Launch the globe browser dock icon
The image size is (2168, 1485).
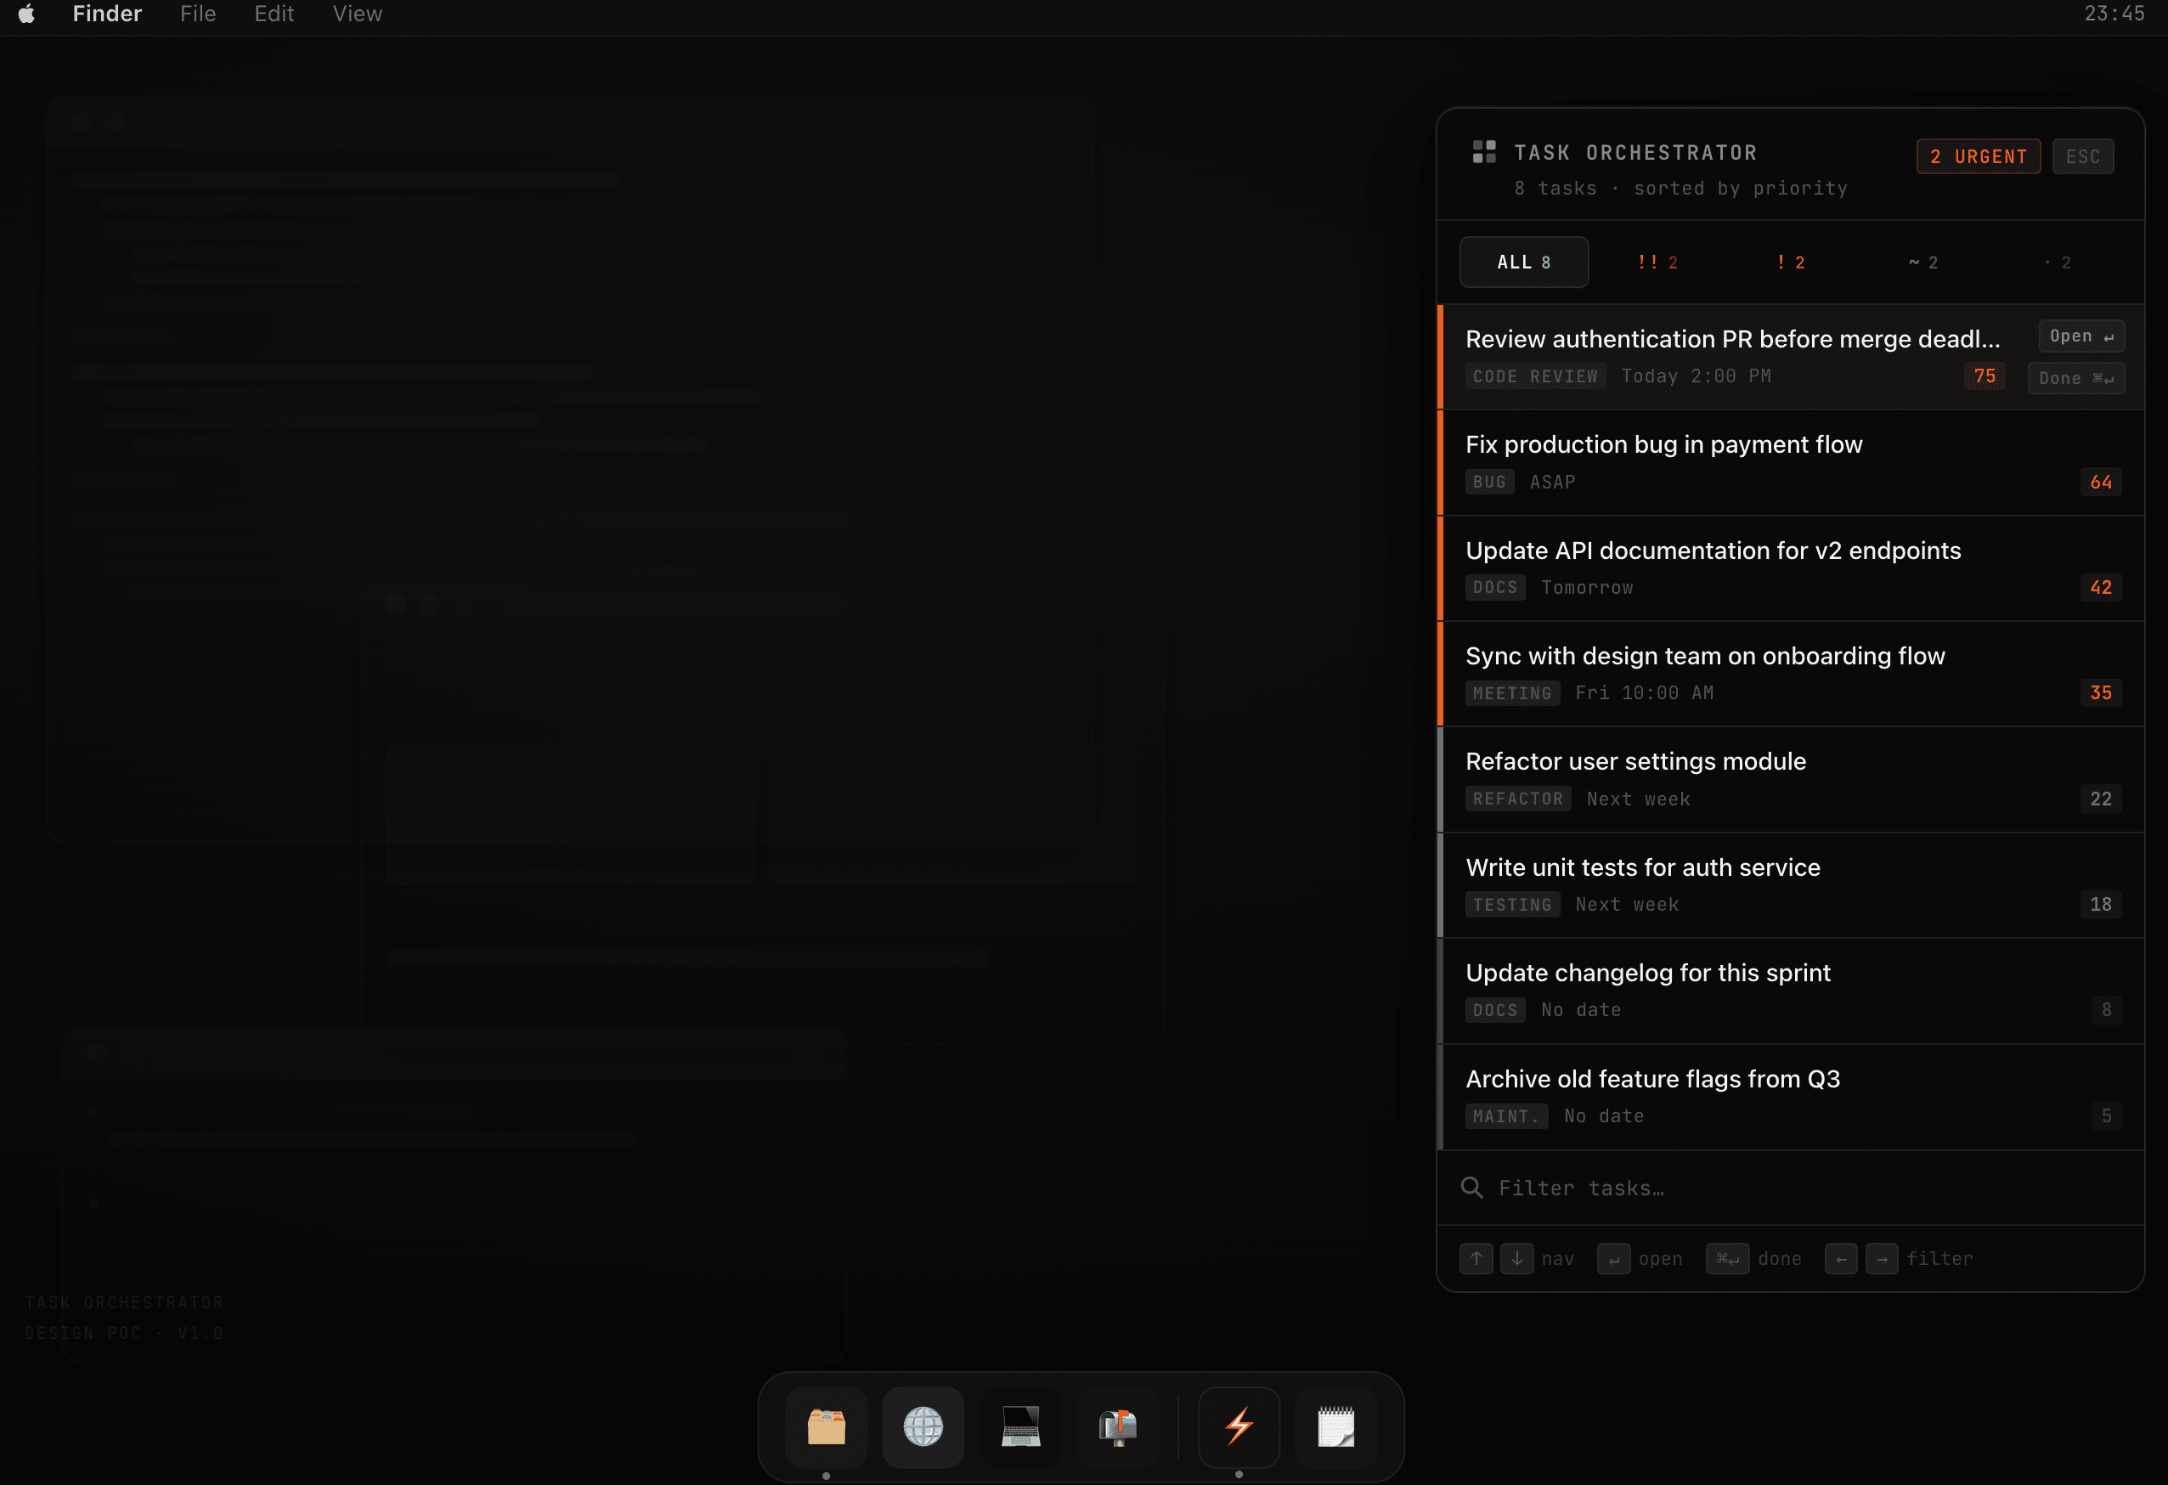[923, 1426]
